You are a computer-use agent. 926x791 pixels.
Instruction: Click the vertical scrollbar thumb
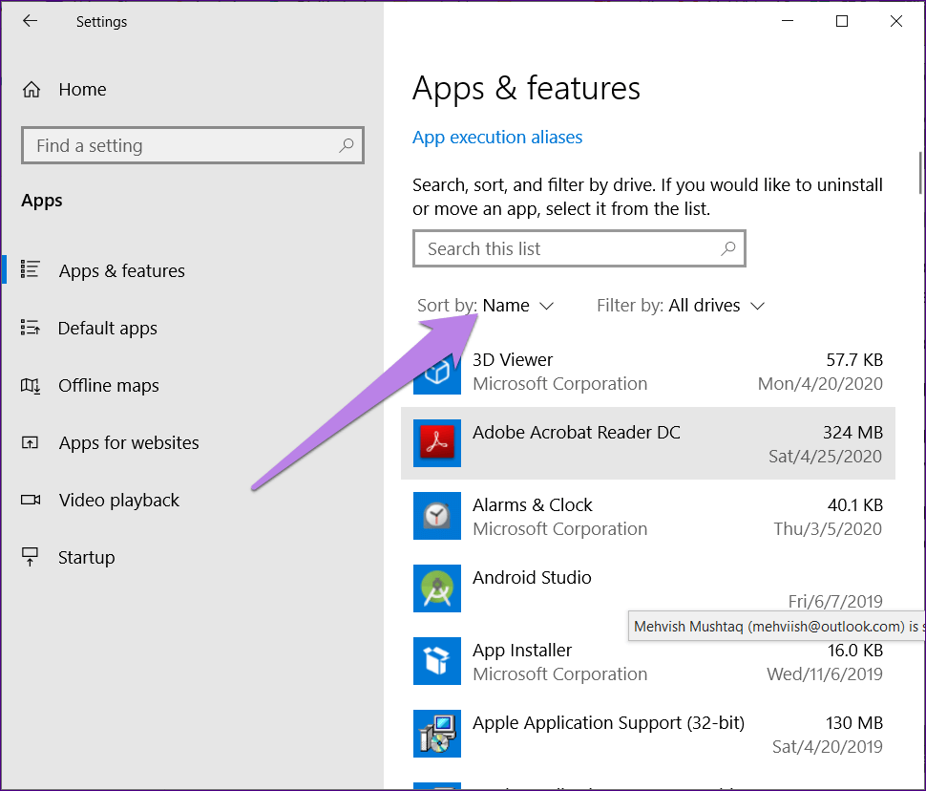[x=921, y=173]
